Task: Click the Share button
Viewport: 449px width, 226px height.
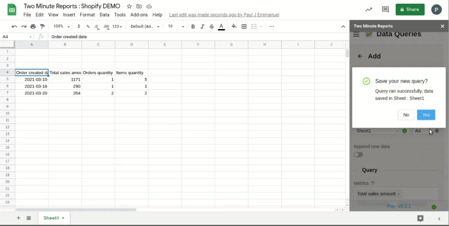Action: click(410, 9)
